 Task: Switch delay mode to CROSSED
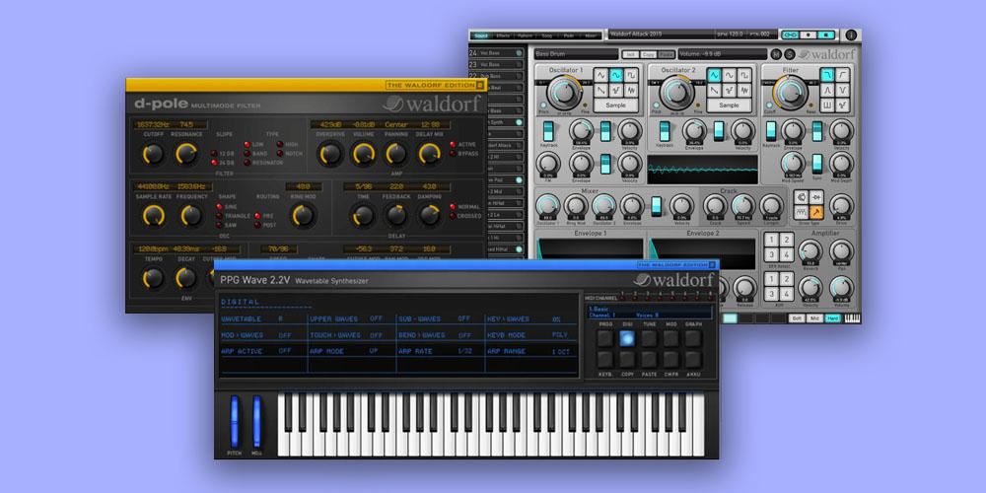point(452,216)
